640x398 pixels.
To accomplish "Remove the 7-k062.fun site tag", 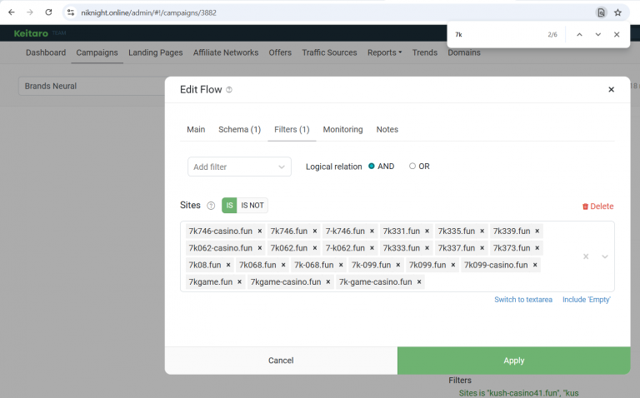I will pos(372,248).
